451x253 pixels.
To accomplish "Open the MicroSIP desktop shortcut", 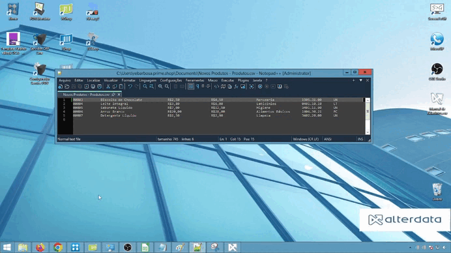I will click(x=437, y=42).
